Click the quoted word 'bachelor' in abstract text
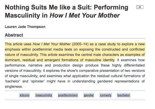The width and height of the screenshot is (155, 109). coord(13,81)
